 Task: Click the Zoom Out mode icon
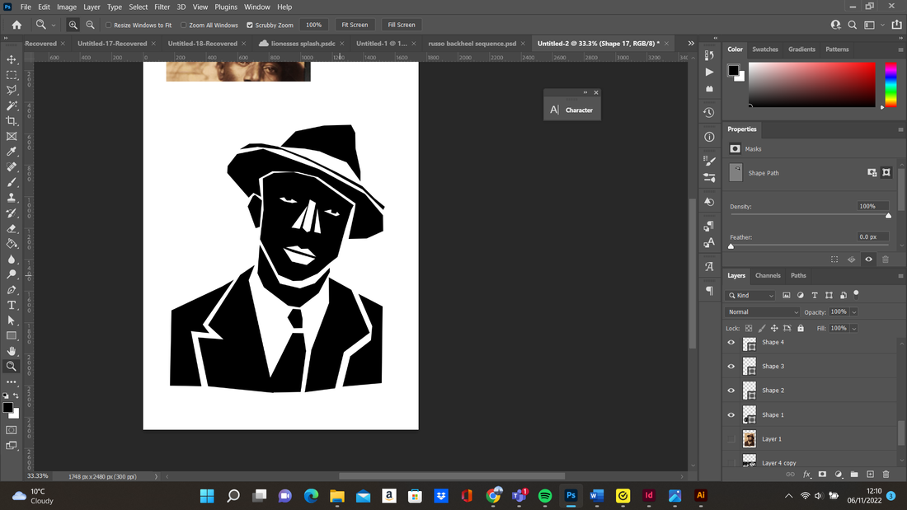pyautogui.click(x=90, y=25)
